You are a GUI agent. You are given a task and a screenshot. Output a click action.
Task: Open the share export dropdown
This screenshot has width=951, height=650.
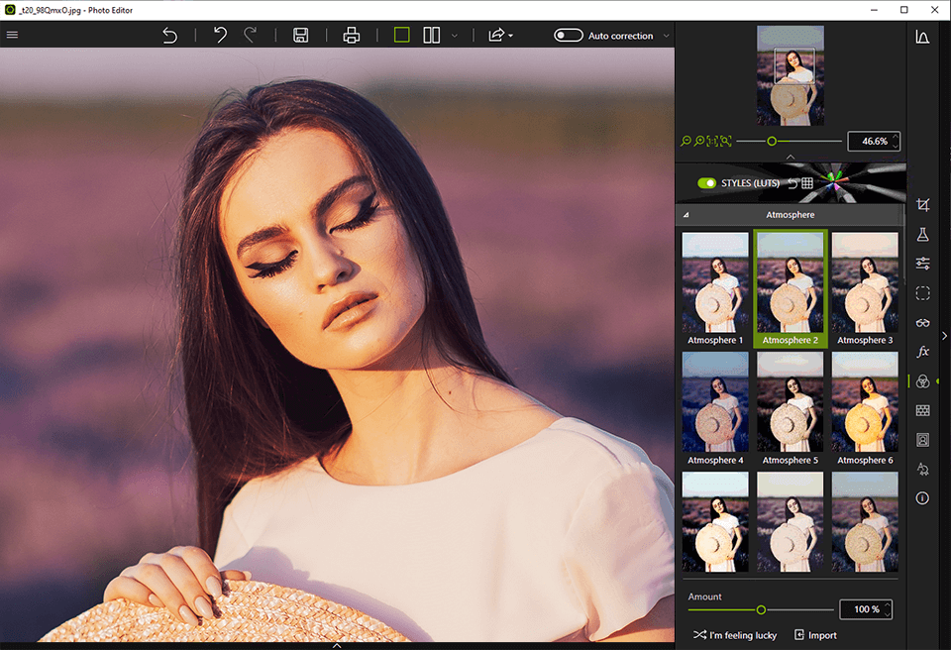pos(499,36)
